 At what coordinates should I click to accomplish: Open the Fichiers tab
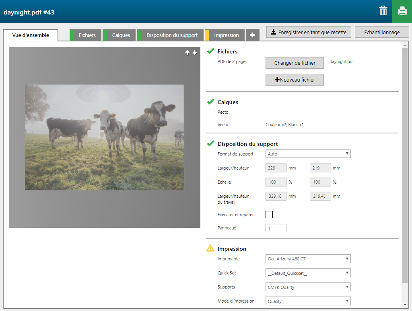click(85, 35)
